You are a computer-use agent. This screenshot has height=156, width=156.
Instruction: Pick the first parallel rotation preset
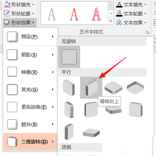click(x=69, y=88)
